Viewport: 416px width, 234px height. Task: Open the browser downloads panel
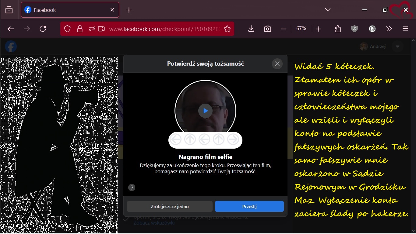pos(251,29)
